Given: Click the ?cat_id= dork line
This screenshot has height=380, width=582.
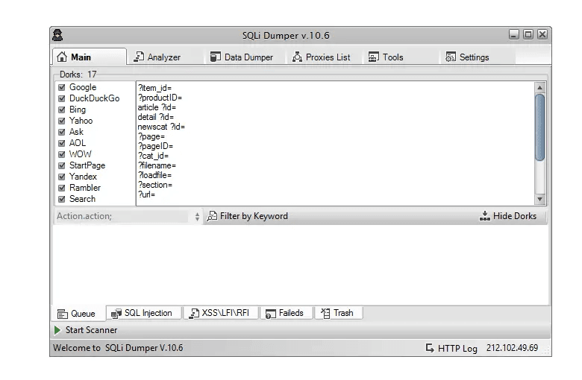Looking at the screenshot, I should [153, 156].
